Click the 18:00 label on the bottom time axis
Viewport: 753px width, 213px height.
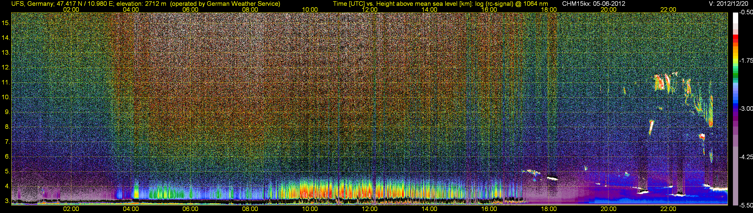(x=549, y=209)
